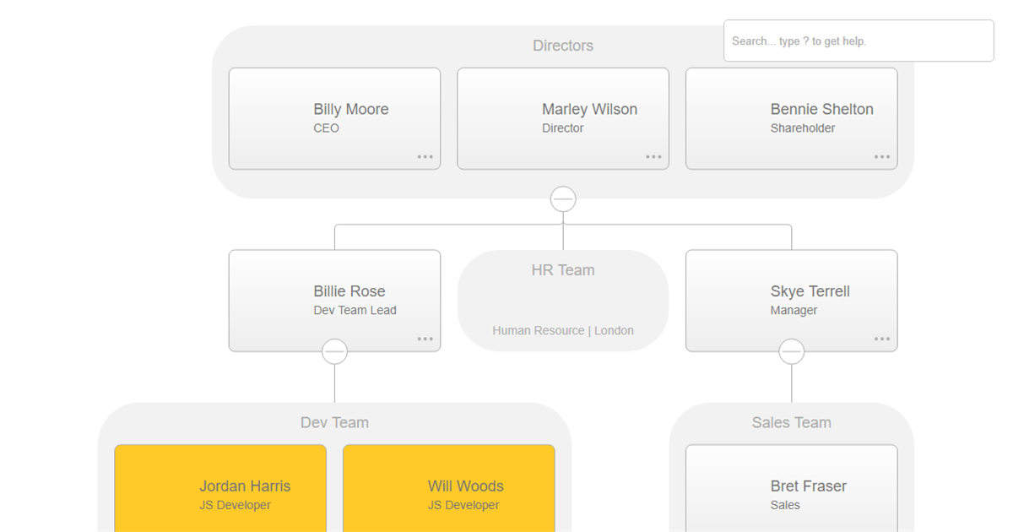Open the three-dot menu on Marley Wilson card
Viewport: 1013px width, 532px height.
[653, 157]
